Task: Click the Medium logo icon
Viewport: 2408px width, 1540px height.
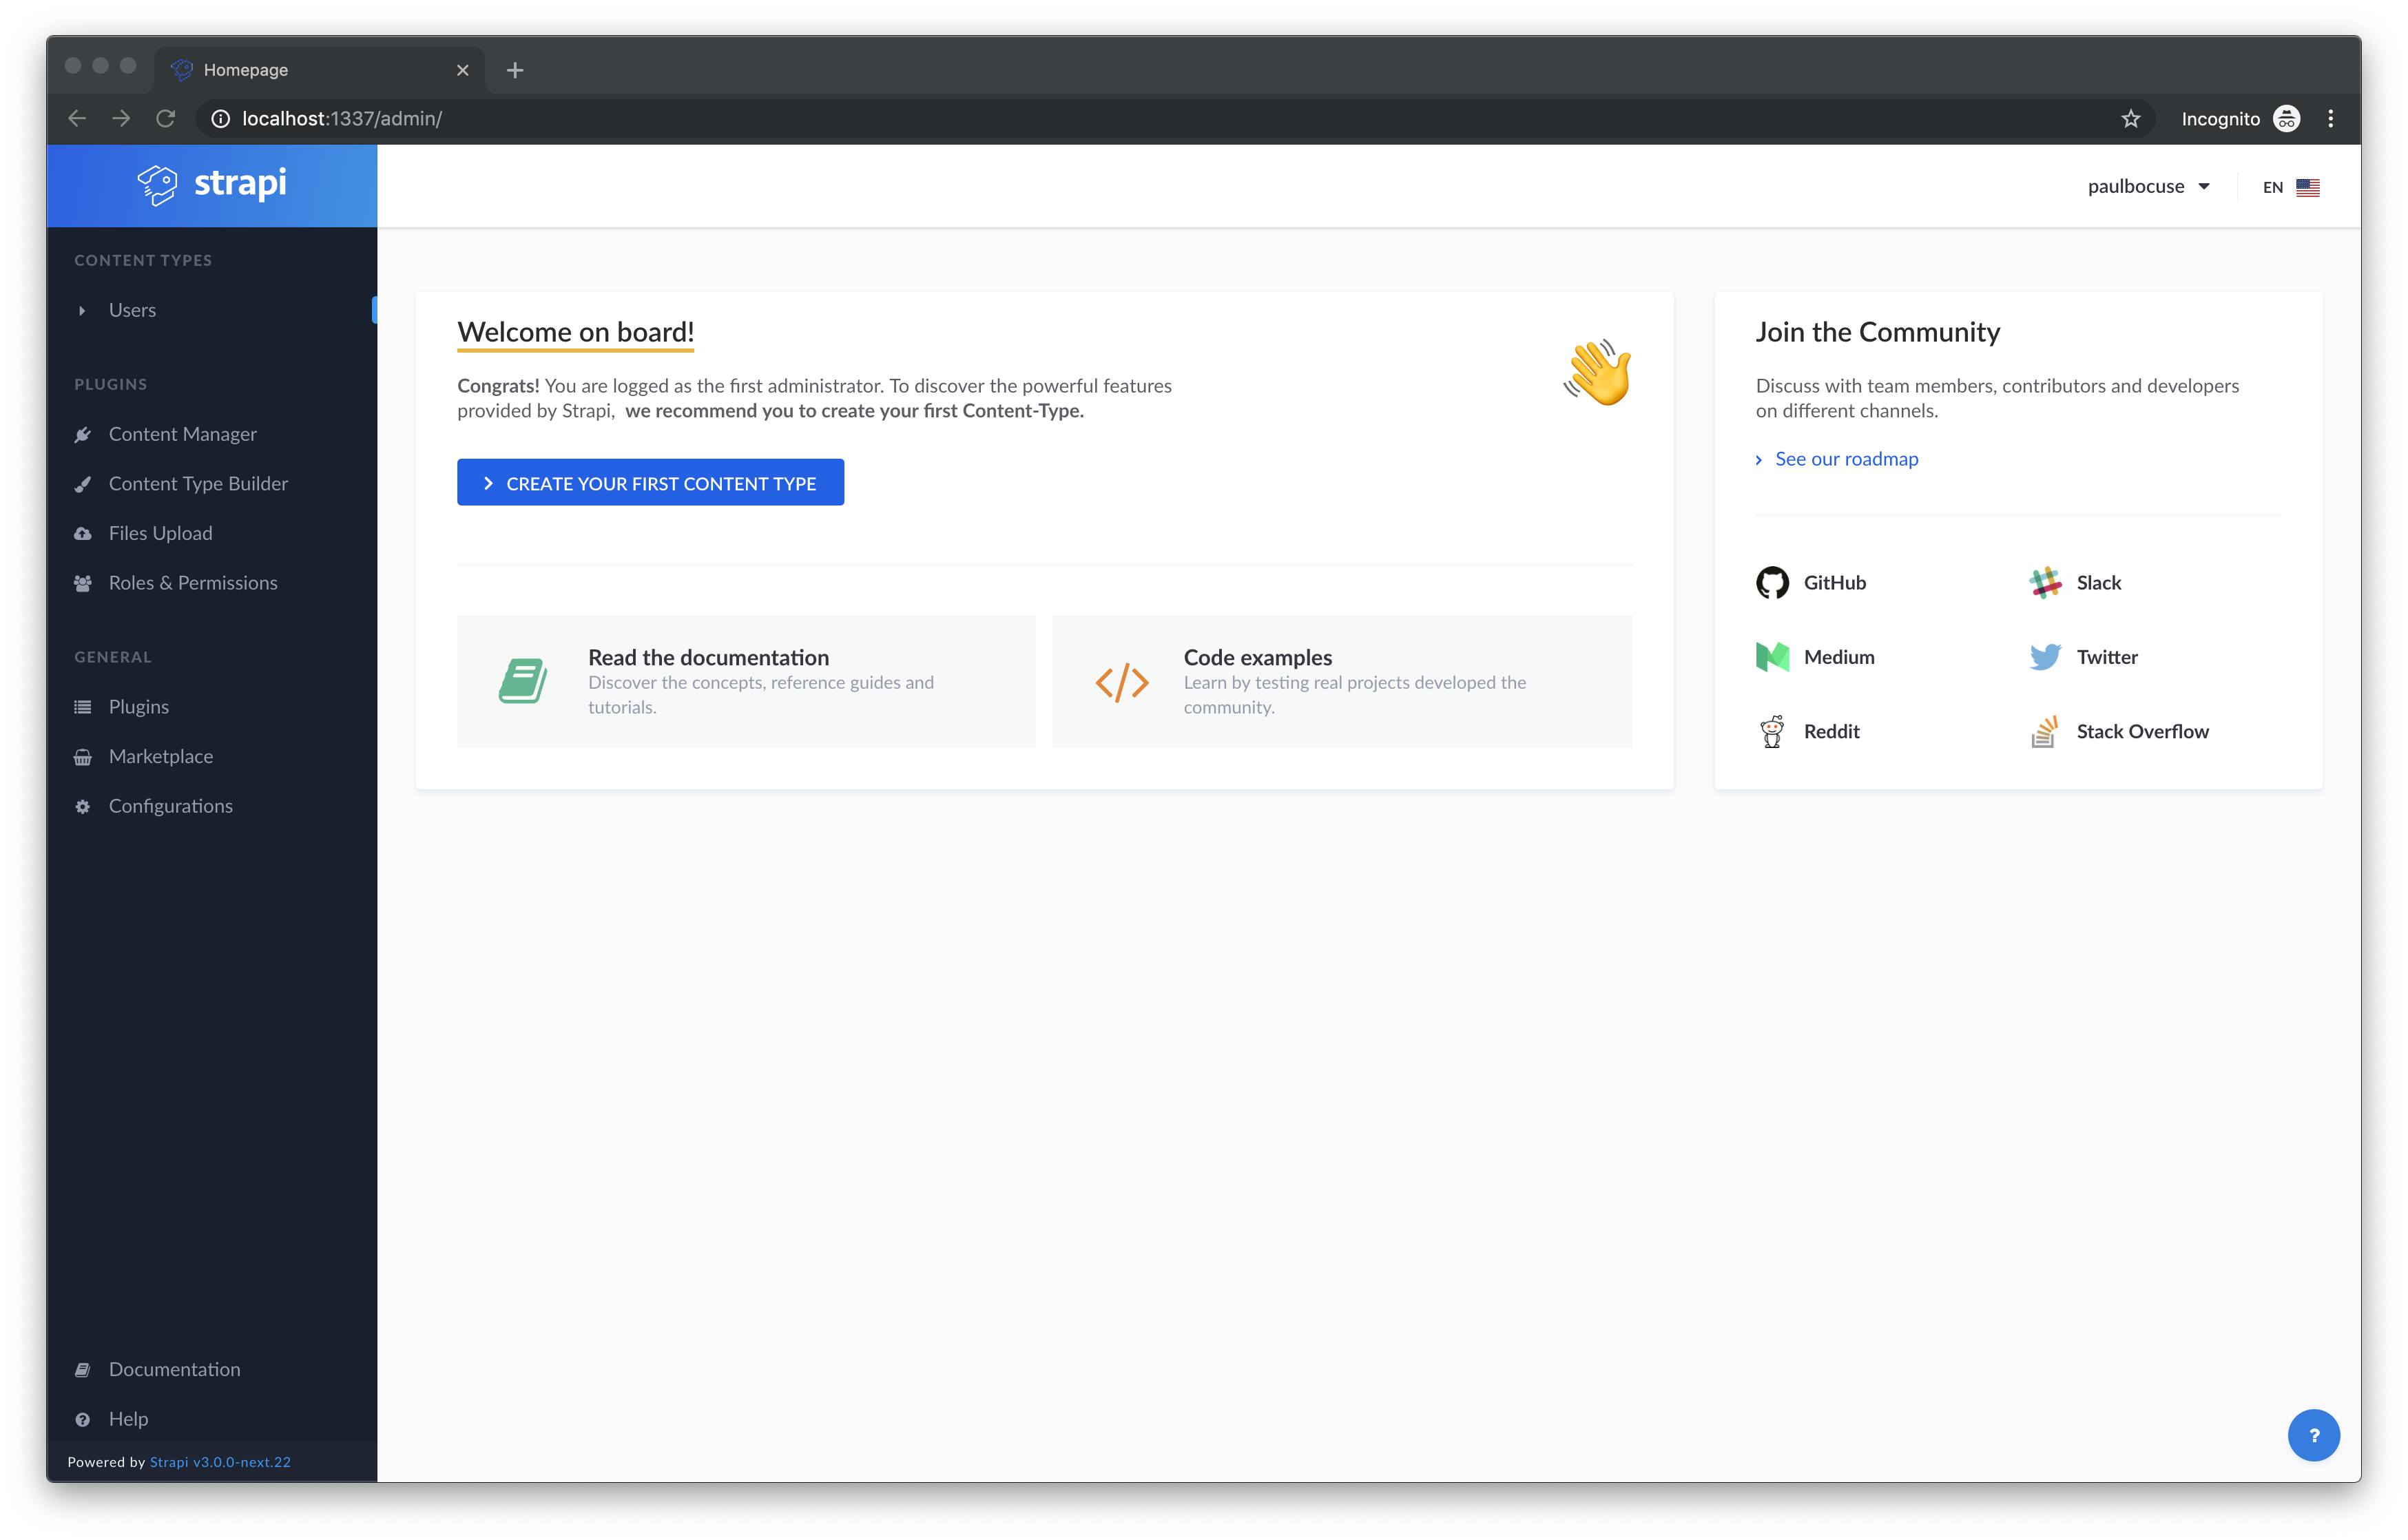Action: (1772, 657)
